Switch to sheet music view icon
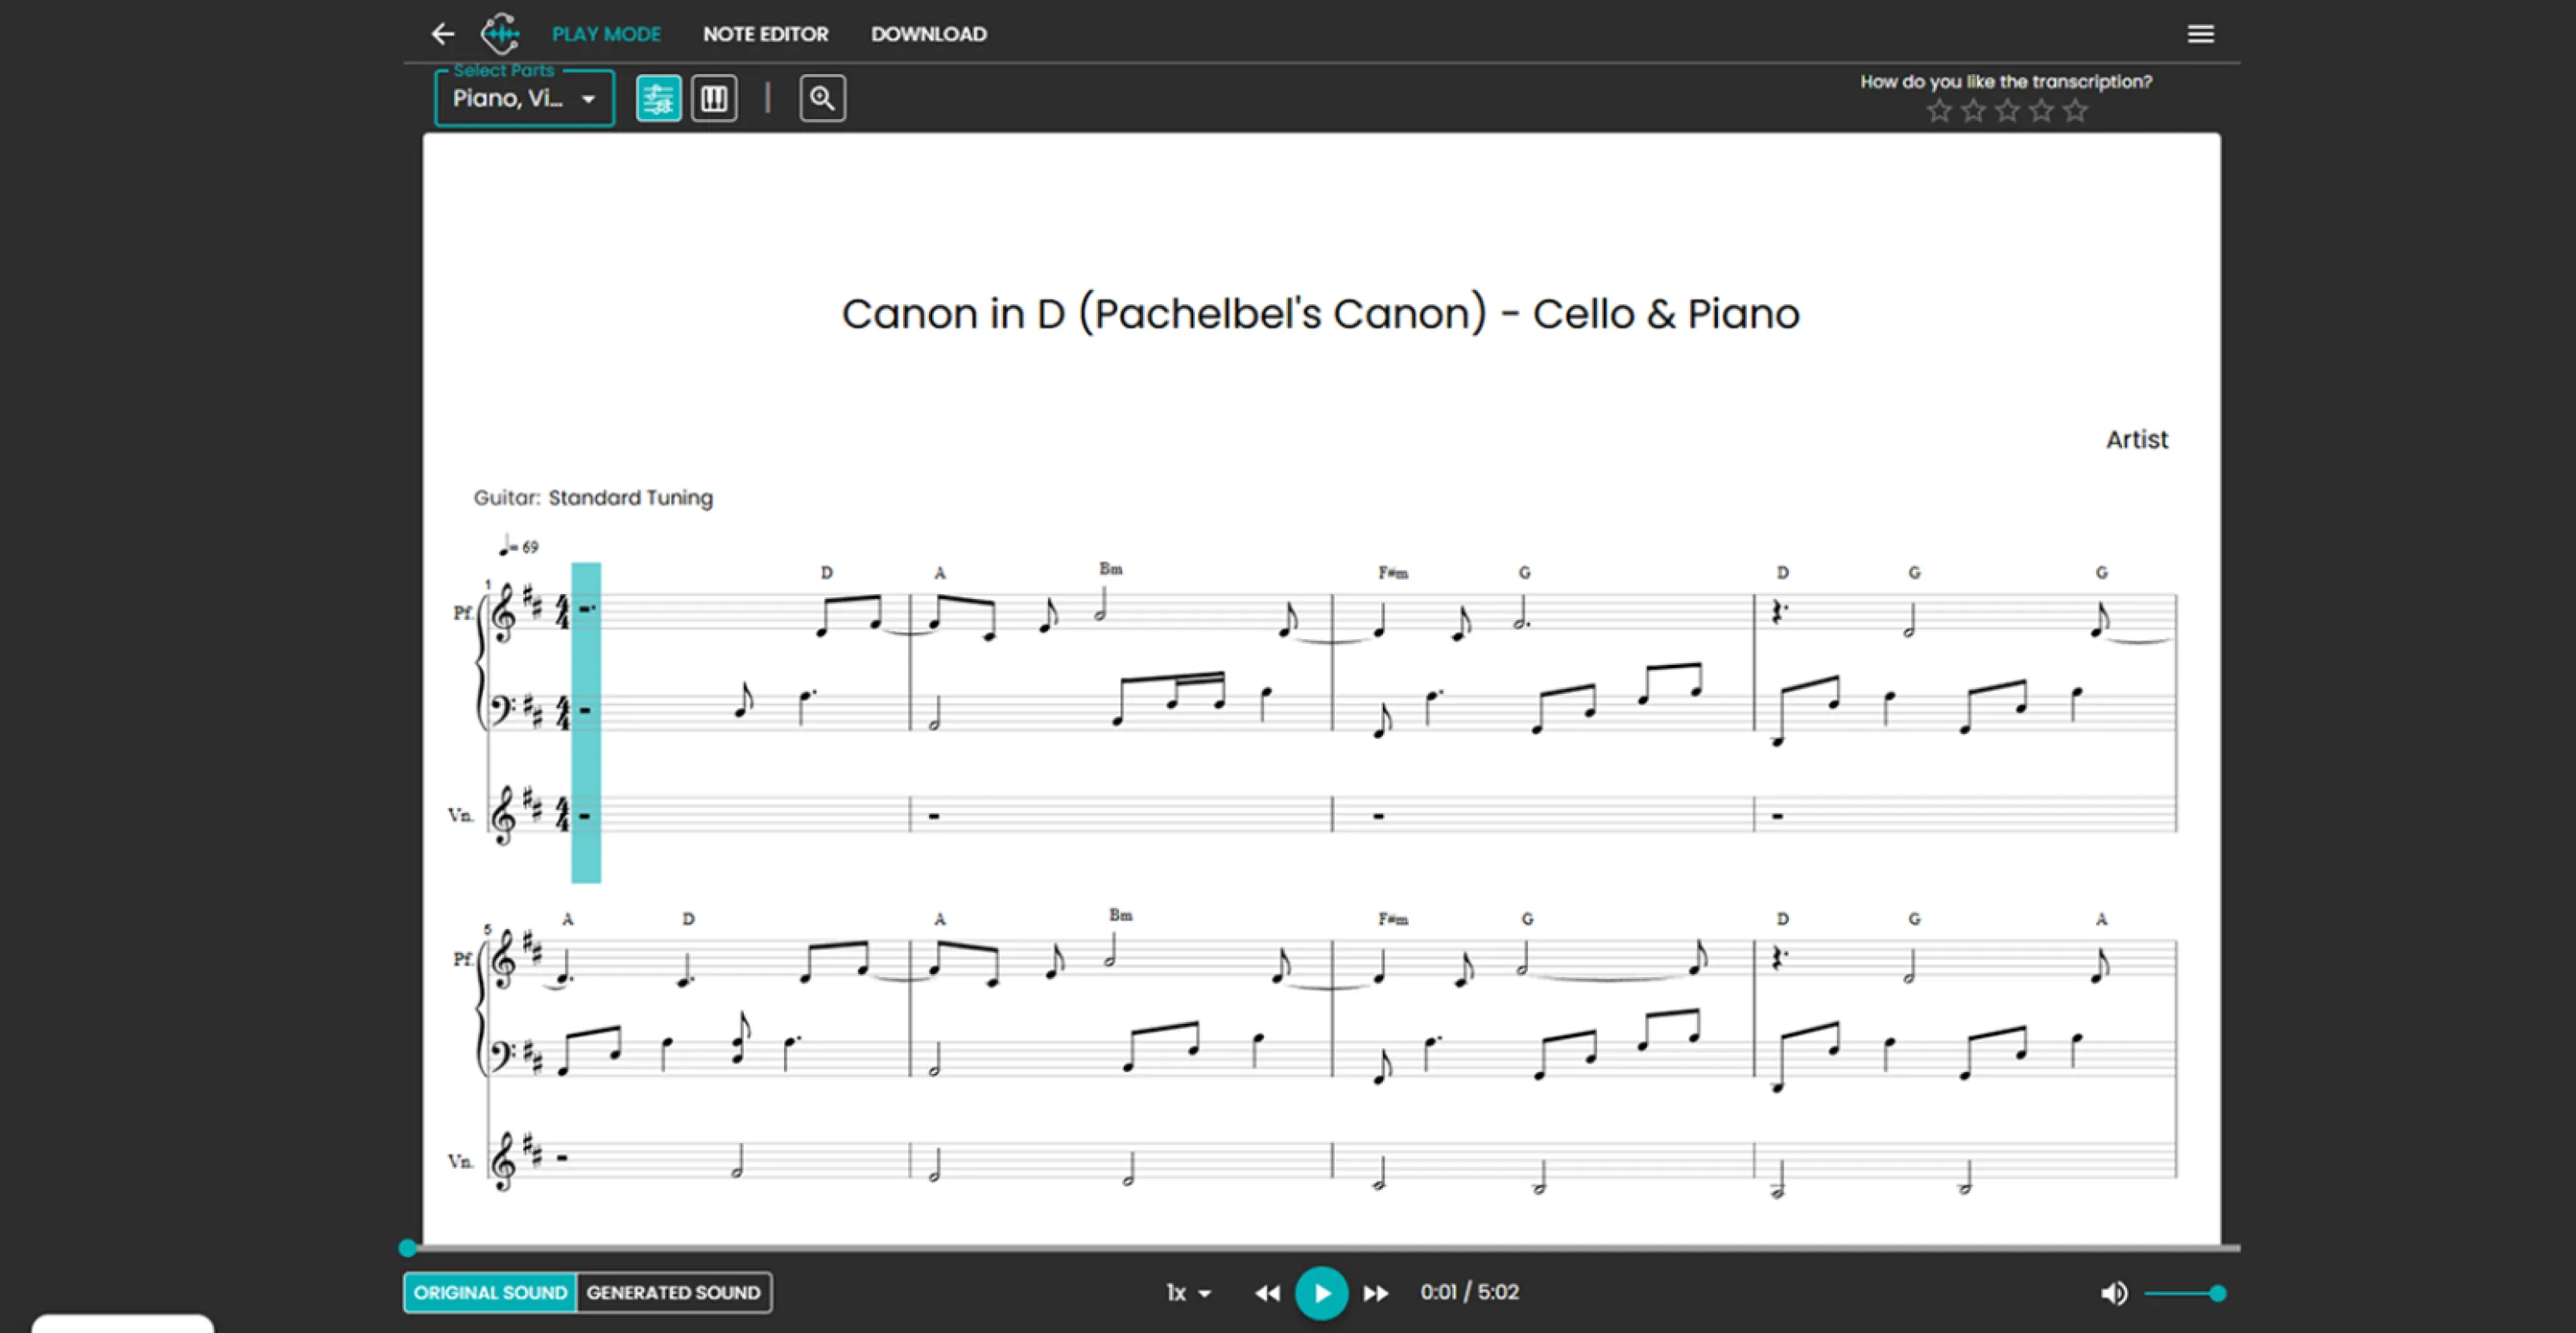The height and width of the screenshot is (1333, 2576). coord(658,98)
